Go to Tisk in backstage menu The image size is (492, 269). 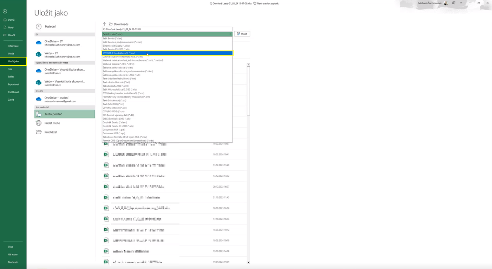(10, 69)
